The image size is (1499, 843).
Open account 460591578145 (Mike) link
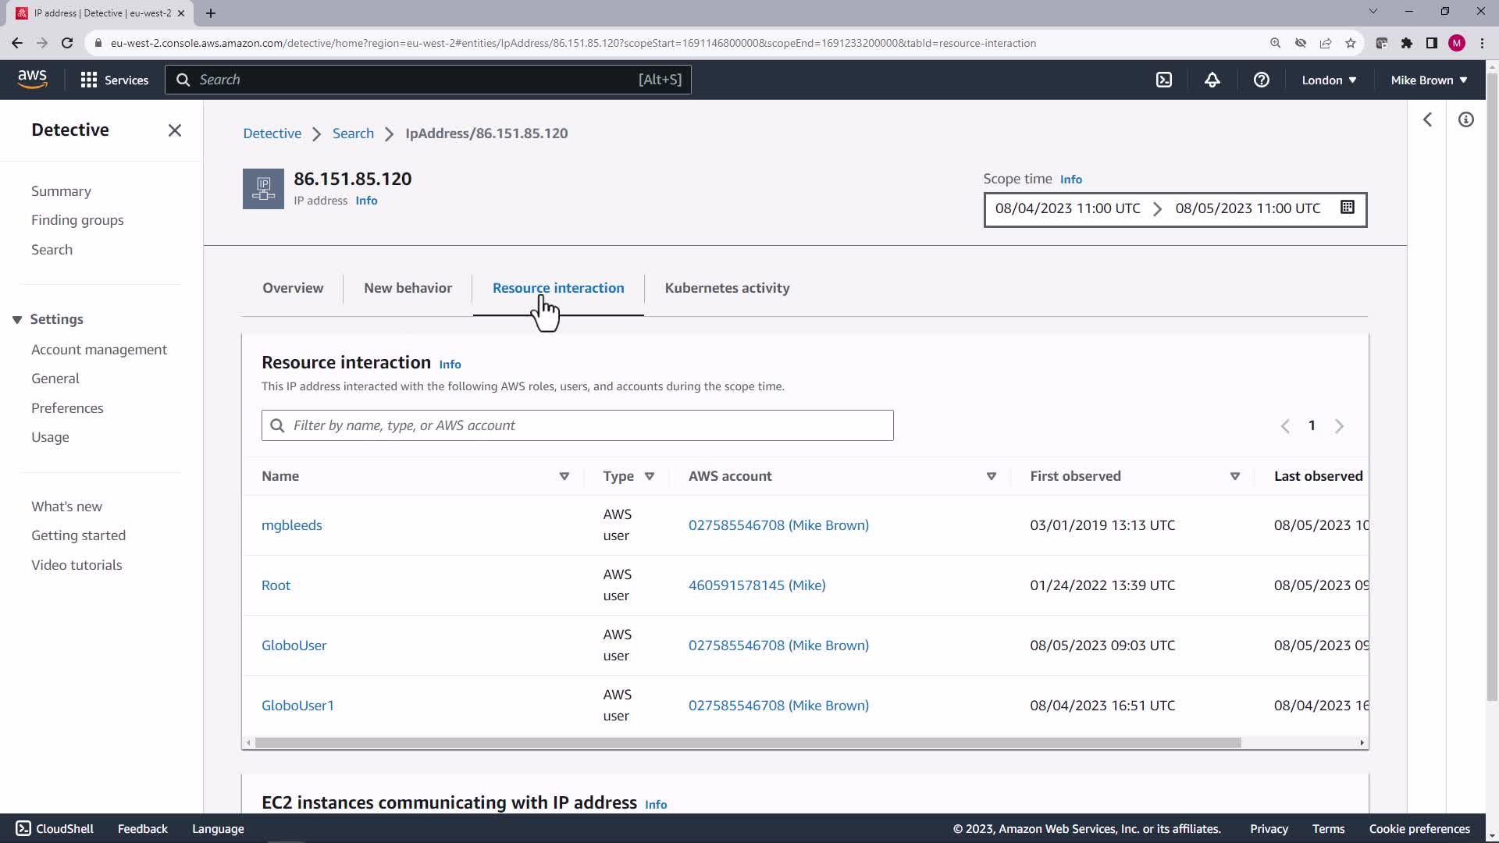tap(757, 585)
